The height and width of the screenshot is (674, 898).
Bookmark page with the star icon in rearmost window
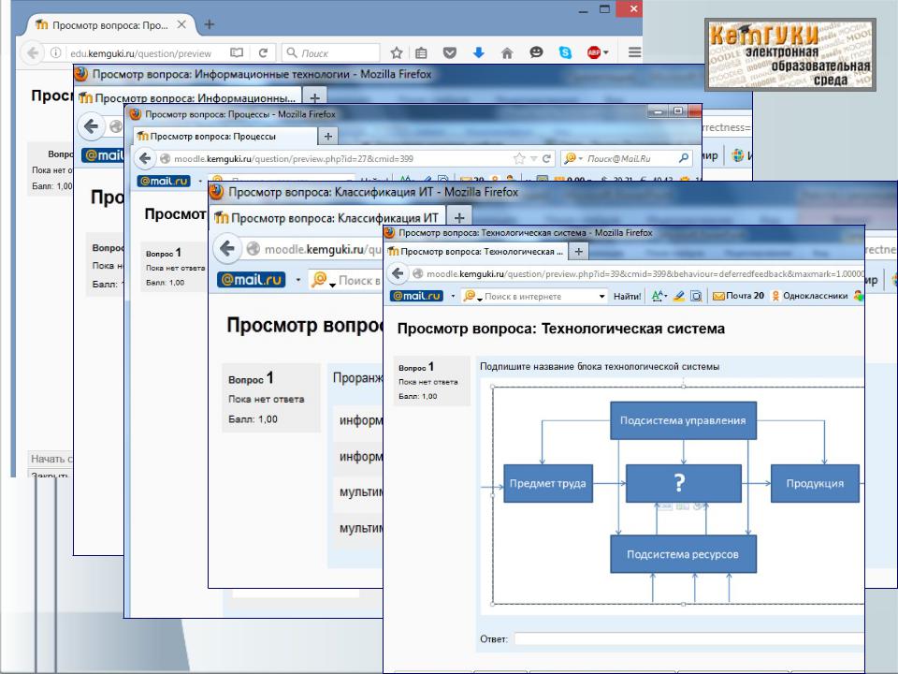point(397,52)
